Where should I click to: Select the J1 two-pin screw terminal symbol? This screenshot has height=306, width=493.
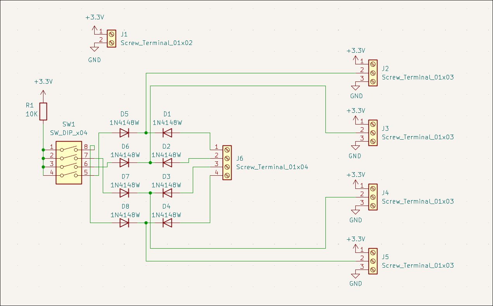coord(112,38)
